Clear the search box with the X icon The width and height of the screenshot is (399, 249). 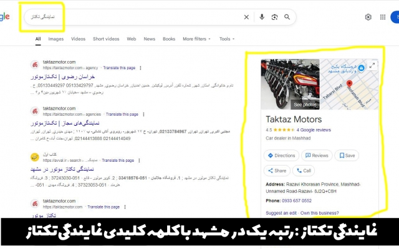pyautogui.click(x=246, y=17)
